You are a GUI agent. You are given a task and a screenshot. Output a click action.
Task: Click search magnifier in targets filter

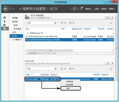[x=55, y=69]
